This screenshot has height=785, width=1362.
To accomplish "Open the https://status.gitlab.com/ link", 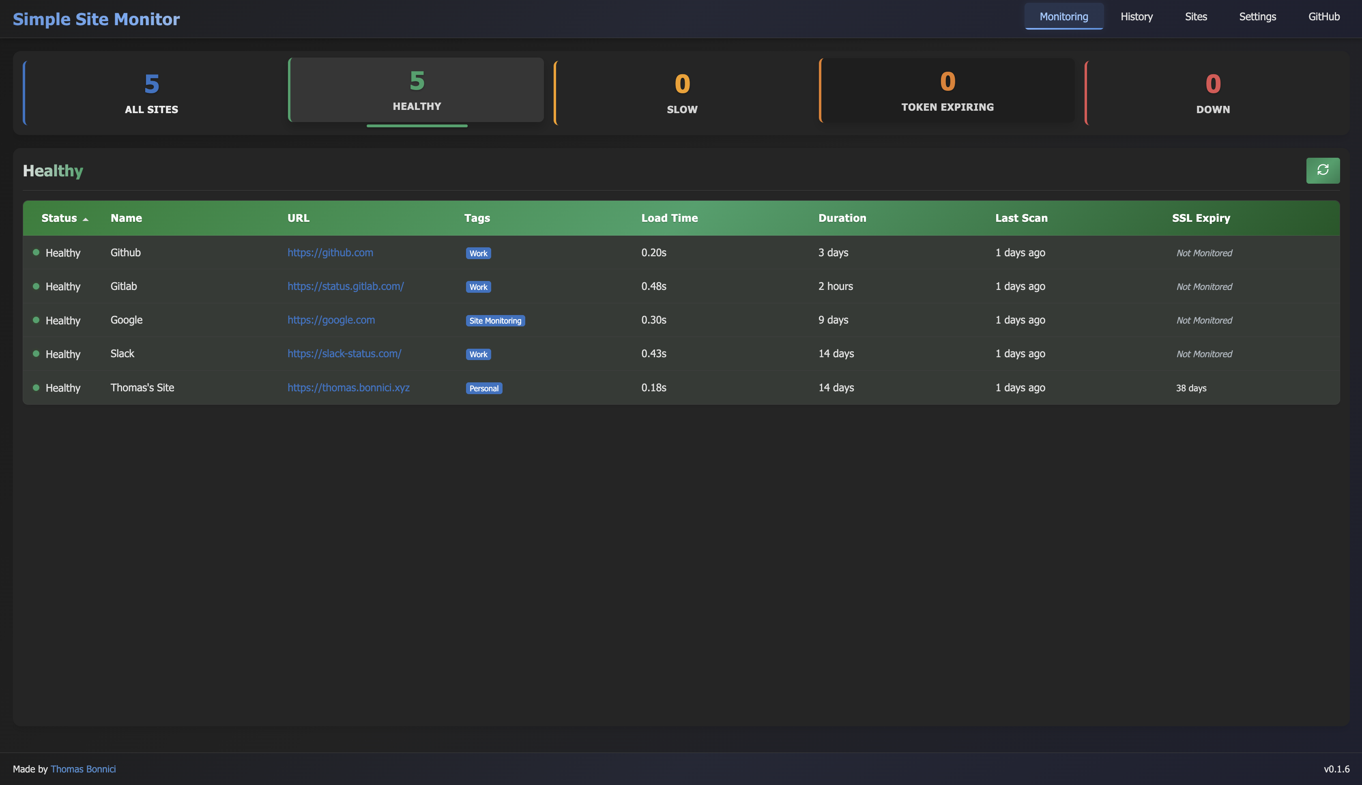I will (x=345, y=286).
